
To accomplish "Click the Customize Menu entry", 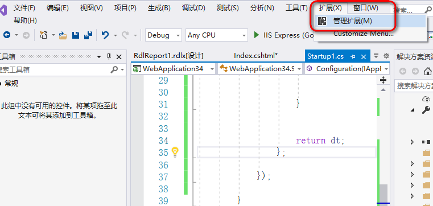I will 364,34.
